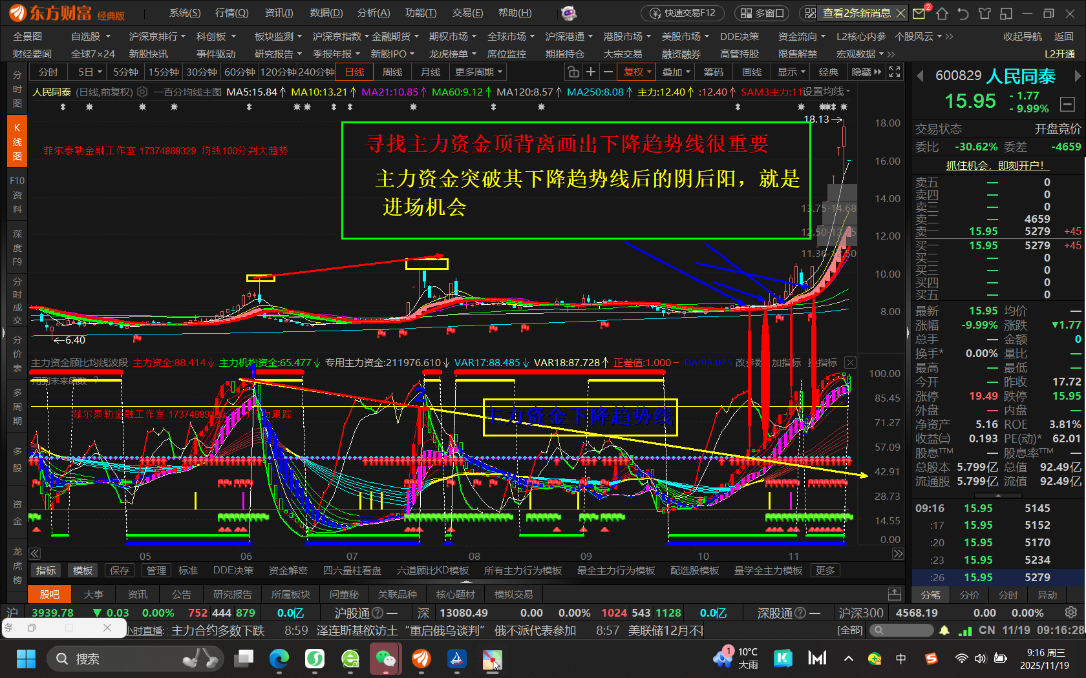
Task: Click the status bar search field
Action: tap(901, 630)
